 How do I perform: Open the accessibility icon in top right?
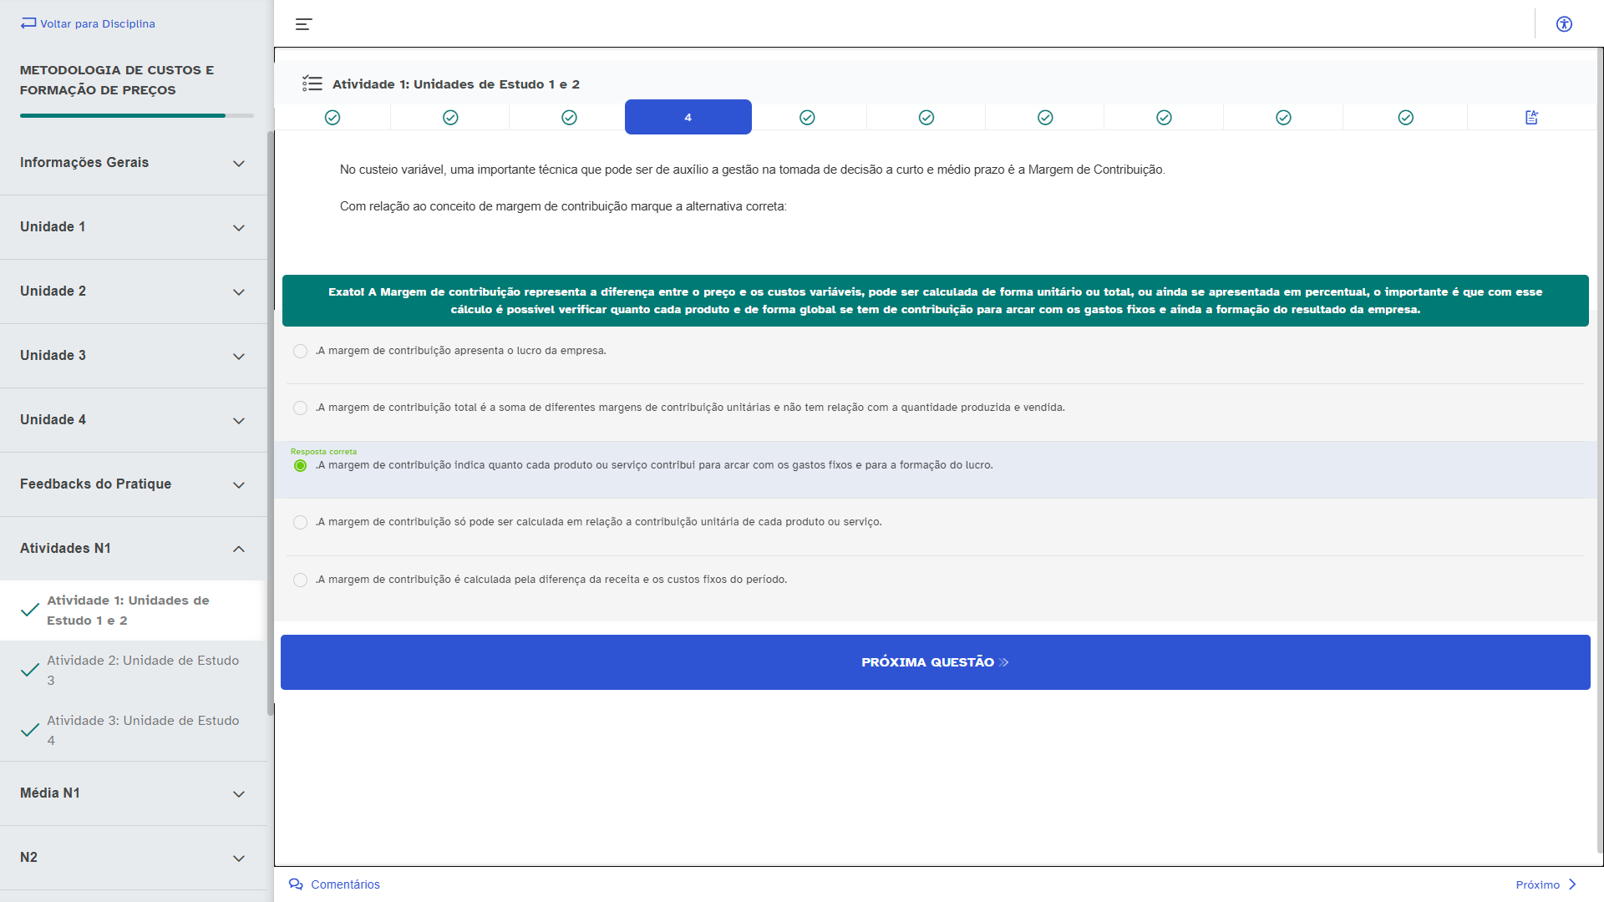[1564, 24]
